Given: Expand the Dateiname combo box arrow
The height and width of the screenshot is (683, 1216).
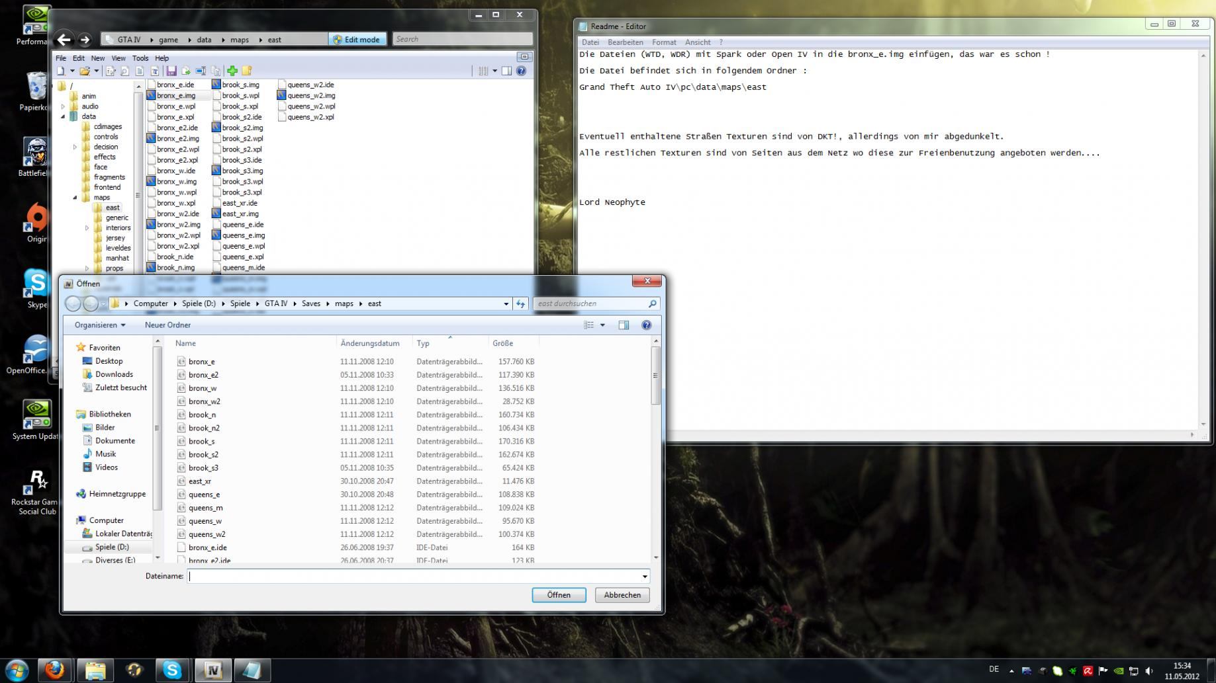Looking at the screenshot, I should click(x=645, y=577).
